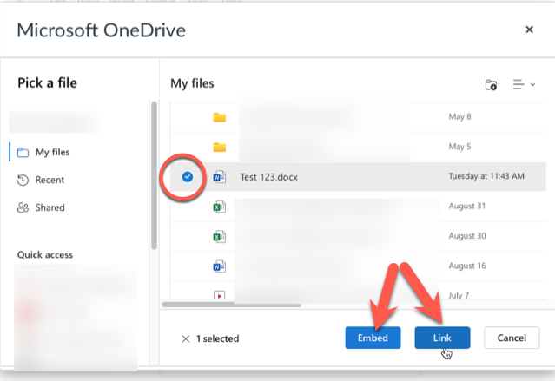Create a new folder with the folder icon
Image resolution: width=555 pixels, height=381 pixels.
[x=491, y=85]
